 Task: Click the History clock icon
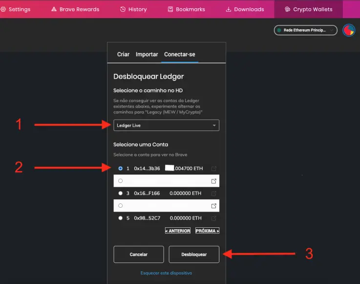[123, 9]
